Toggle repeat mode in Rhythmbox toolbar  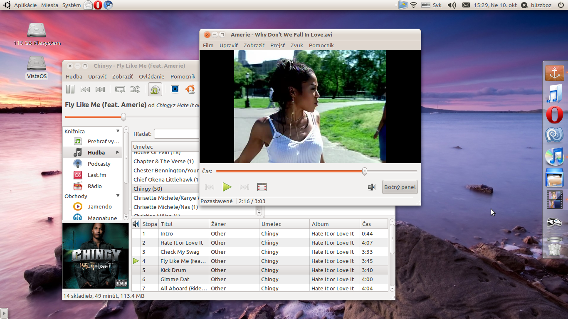point(120,89)
